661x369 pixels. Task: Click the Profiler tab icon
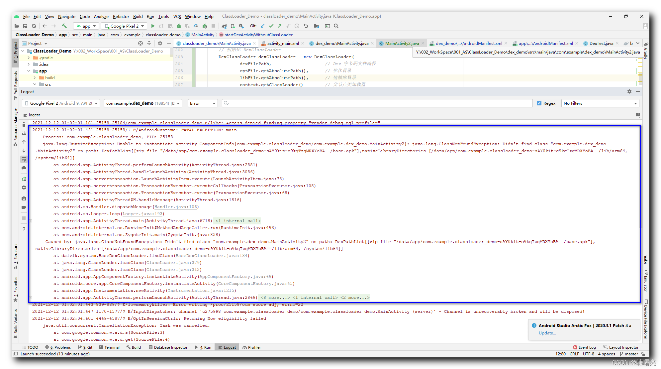(253, 347)
